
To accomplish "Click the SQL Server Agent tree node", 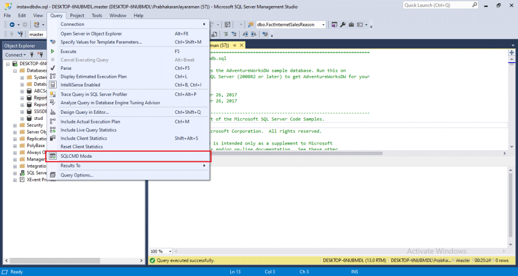I will pos(36,173).
